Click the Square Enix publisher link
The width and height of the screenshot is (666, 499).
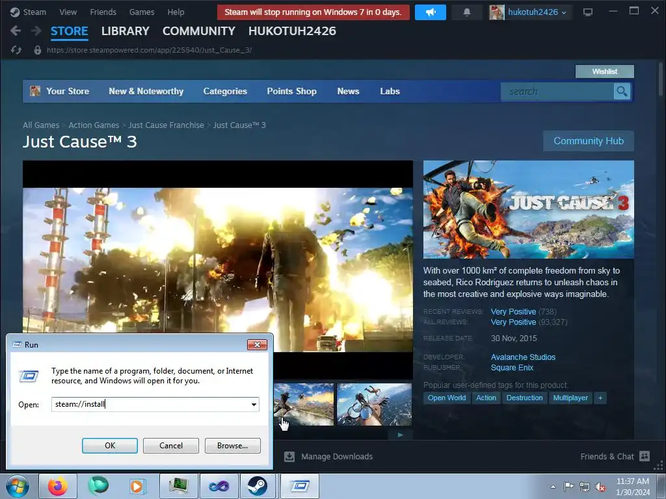pyautogui.click(x=512, y=368)
